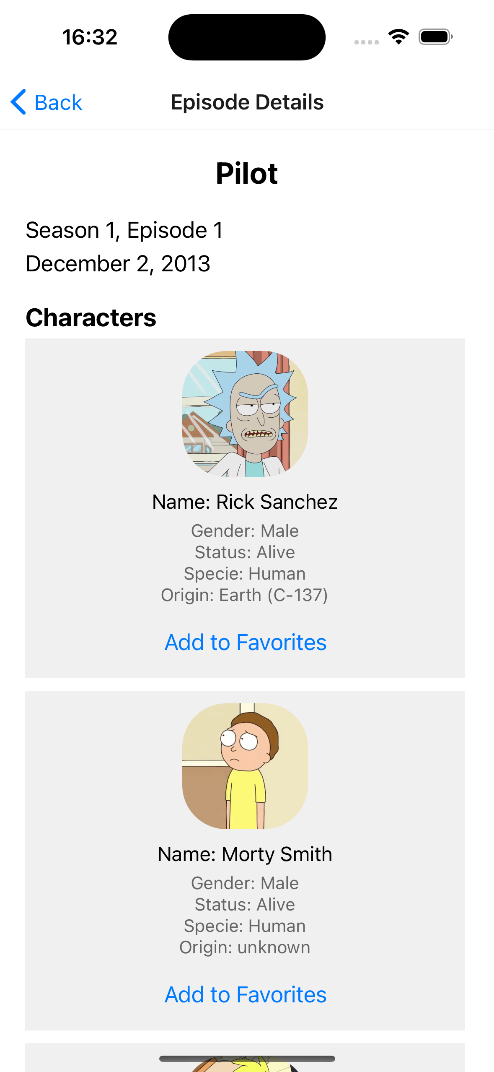Viewport: 494px width, 1072px height.
Task: Select the Name: Rick Sanchez label
Action: point(245,502)
